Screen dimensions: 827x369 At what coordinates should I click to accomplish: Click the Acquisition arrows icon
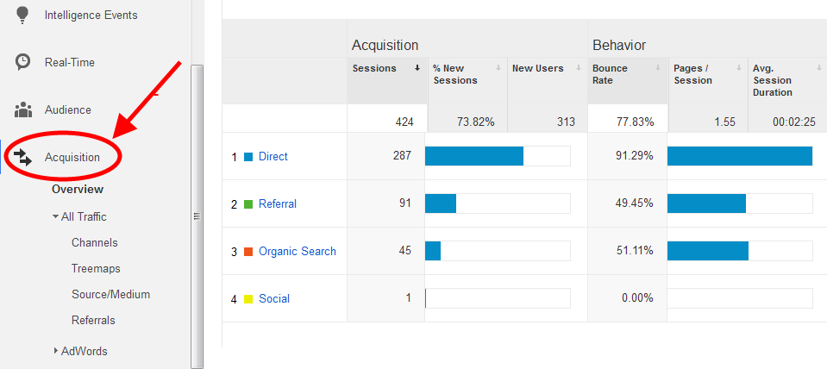click(x=23, y=158)
